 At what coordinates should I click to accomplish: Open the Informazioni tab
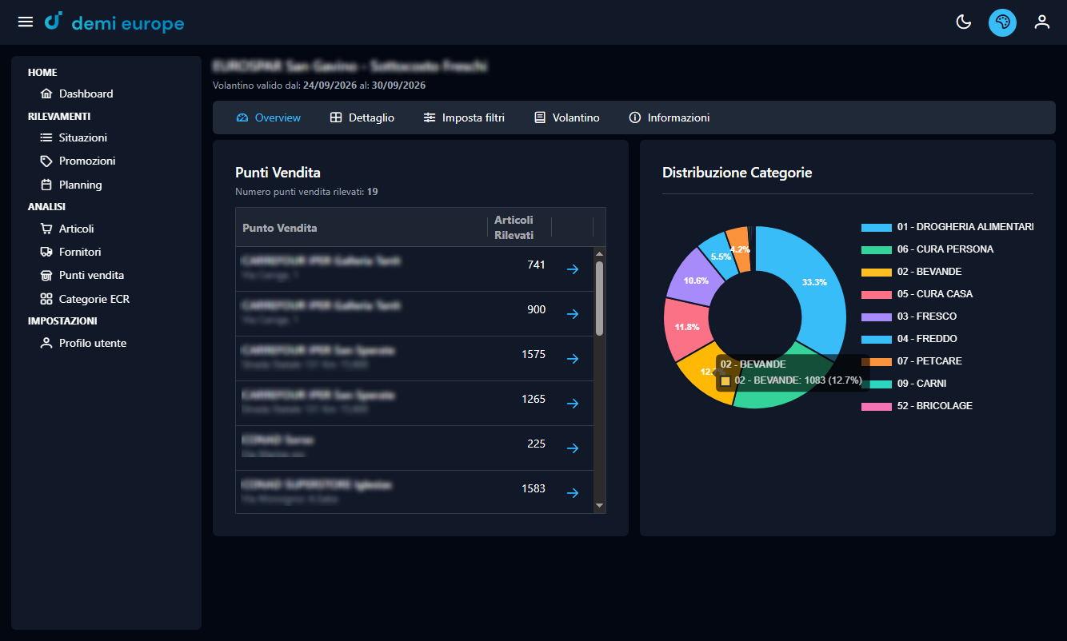tap(669, 117)
